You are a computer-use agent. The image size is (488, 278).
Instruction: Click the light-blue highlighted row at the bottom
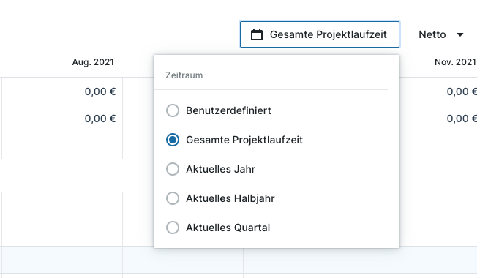[x=239, y=260]
